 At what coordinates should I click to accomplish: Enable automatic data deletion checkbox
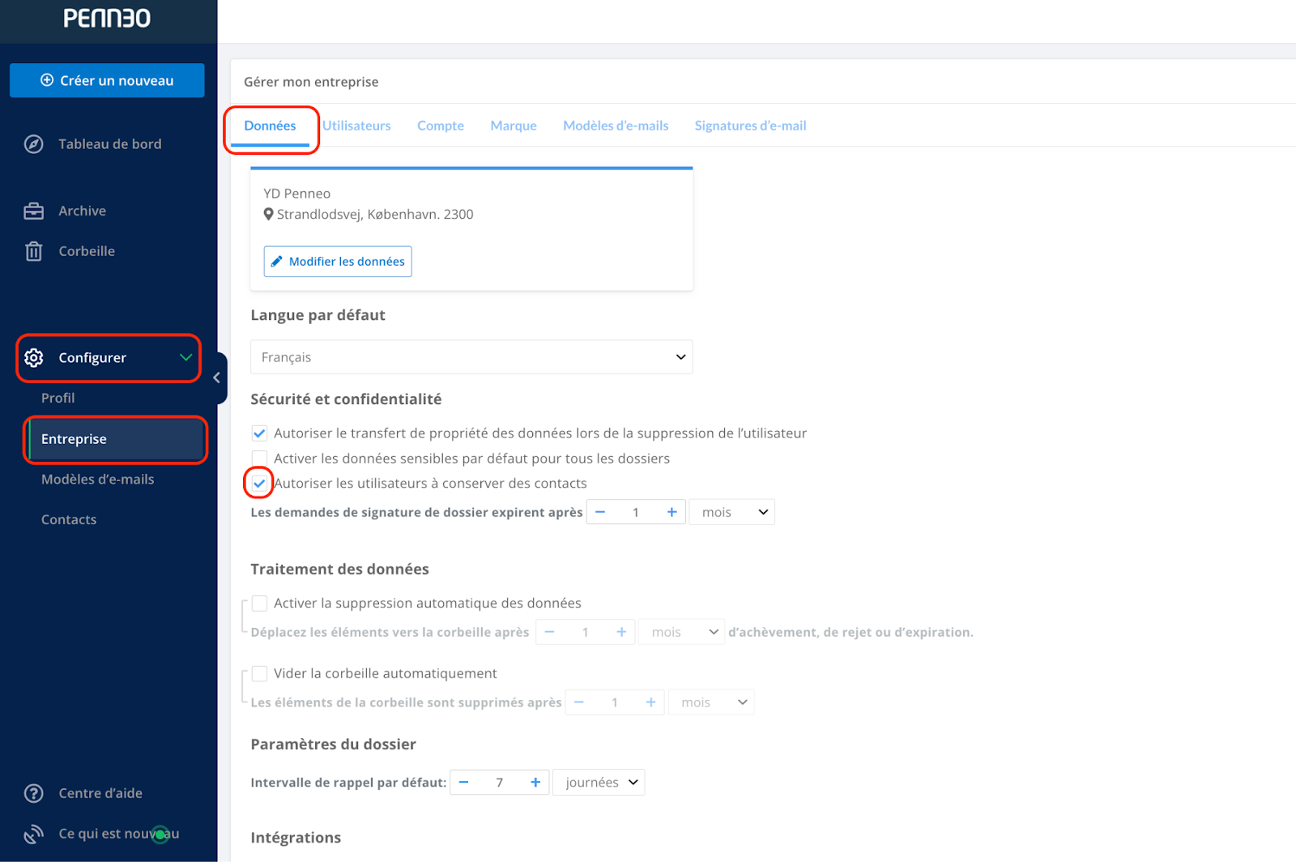259,604
